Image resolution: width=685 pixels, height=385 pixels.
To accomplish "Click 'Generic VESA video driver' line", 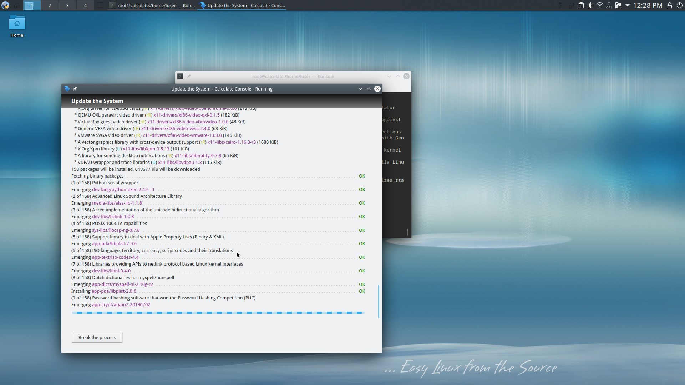I will point(151,128).
